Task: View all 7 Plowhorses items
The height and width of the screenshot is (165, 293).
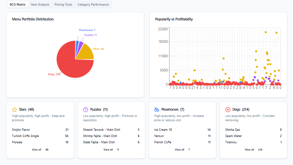Action: (x=182, y=150)
